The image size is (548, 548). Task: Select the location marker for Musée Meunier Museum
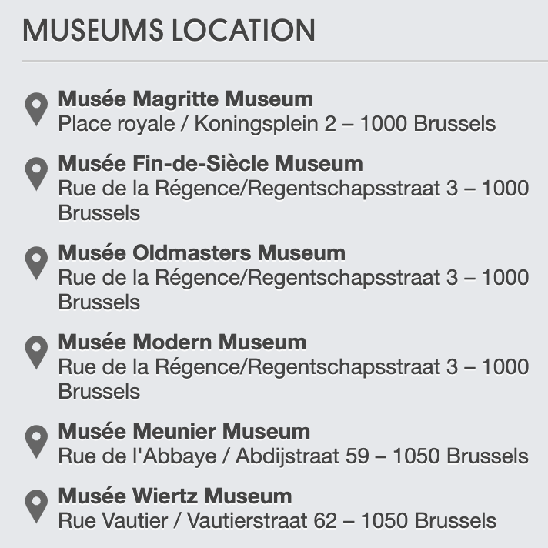pyautogui.click(x=36, y=442)
